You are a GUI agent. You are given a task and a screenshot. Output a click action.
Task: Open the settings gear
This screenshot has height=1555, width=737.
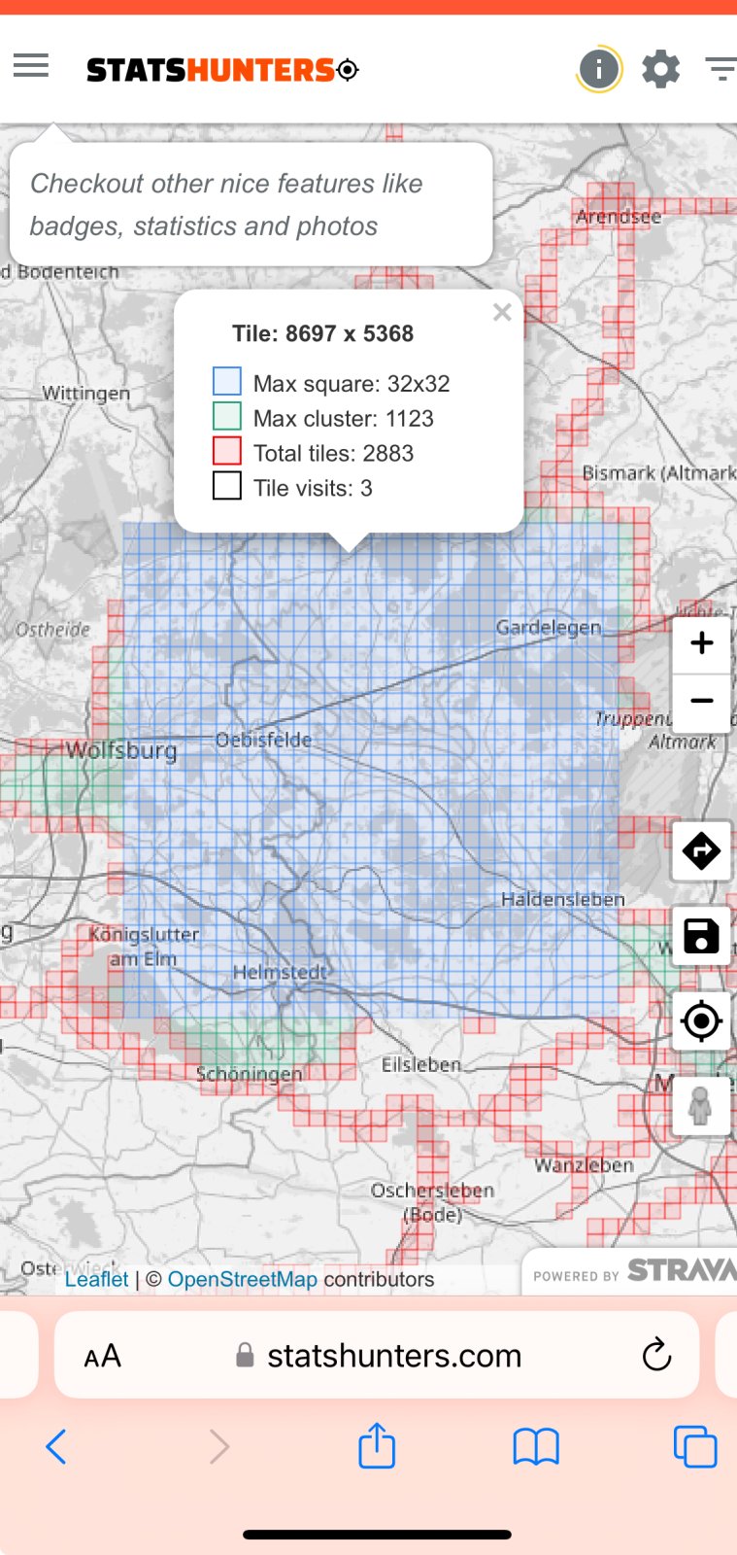[660, 69]
